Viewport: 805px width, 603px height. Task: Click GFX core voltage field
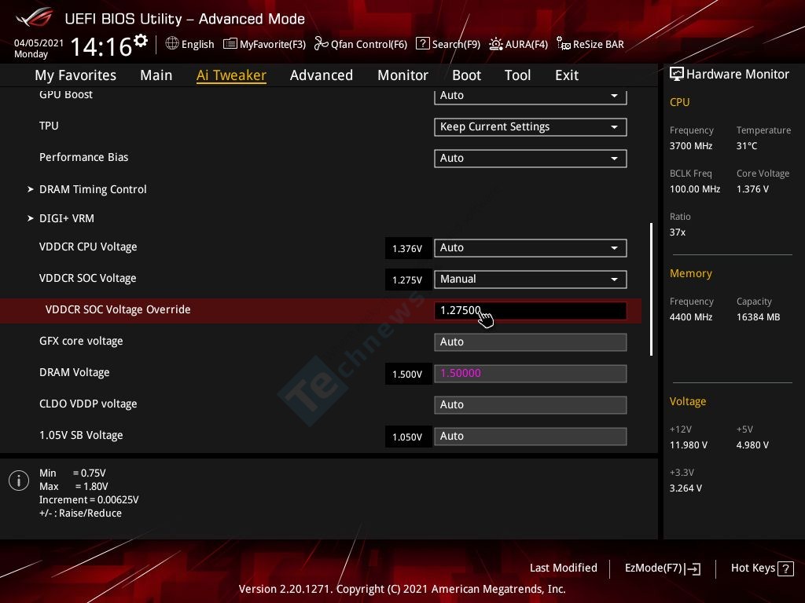(x=531, y=342)
